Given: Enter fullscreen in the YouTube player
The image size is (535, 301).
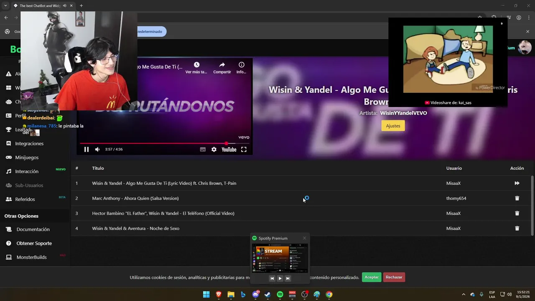Looking at the screenshot, I should point(244,149).
